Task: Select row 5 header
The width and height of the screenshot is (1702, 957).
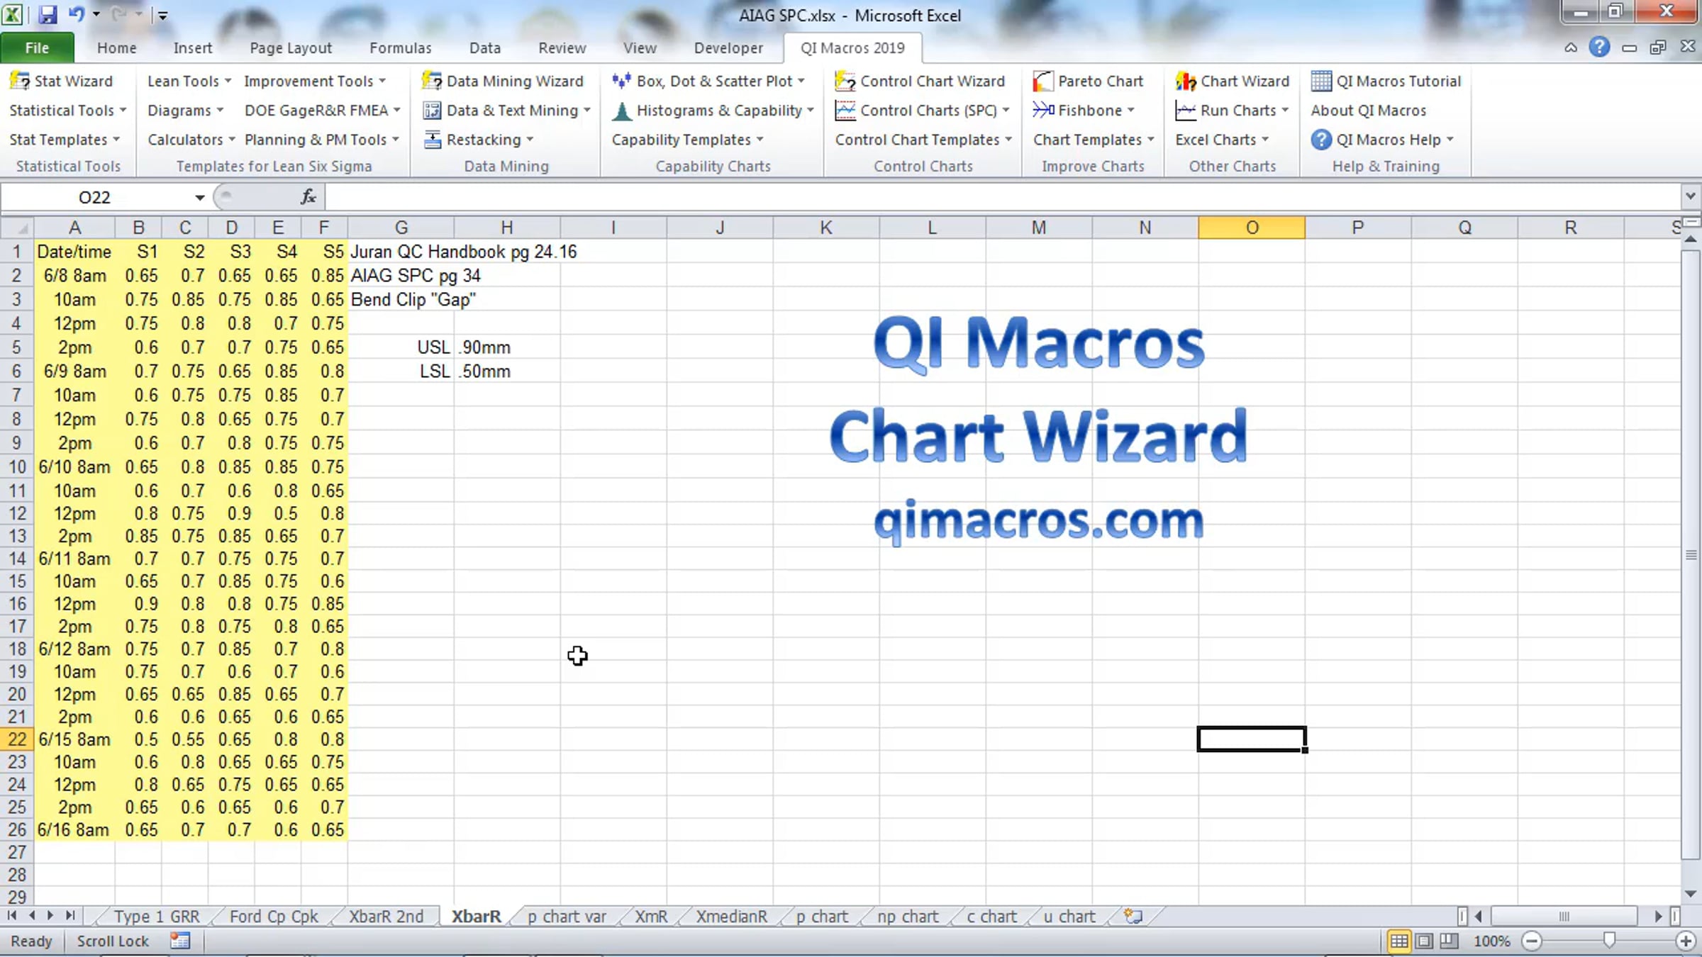Action: 17,347
